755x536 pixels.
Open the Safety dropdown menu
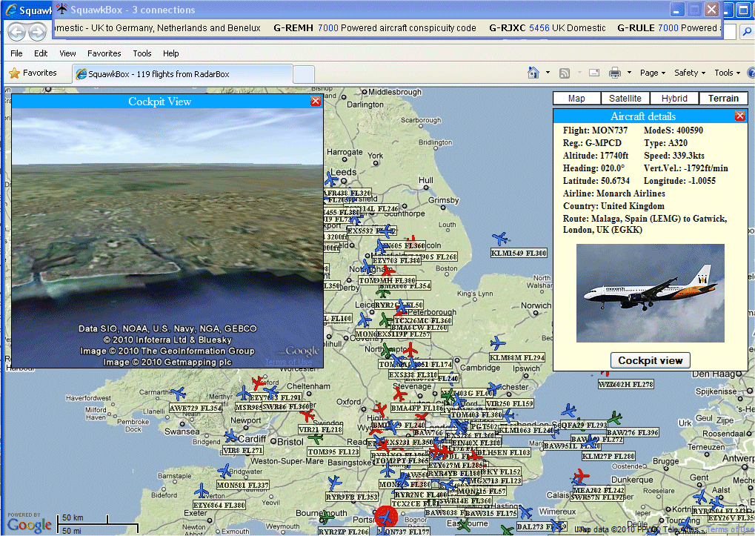pos(690,73)
